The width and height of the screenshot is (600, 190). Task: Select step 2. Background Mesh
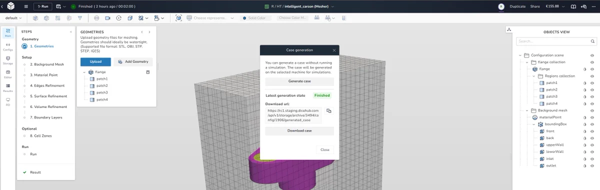pos(47,64)
